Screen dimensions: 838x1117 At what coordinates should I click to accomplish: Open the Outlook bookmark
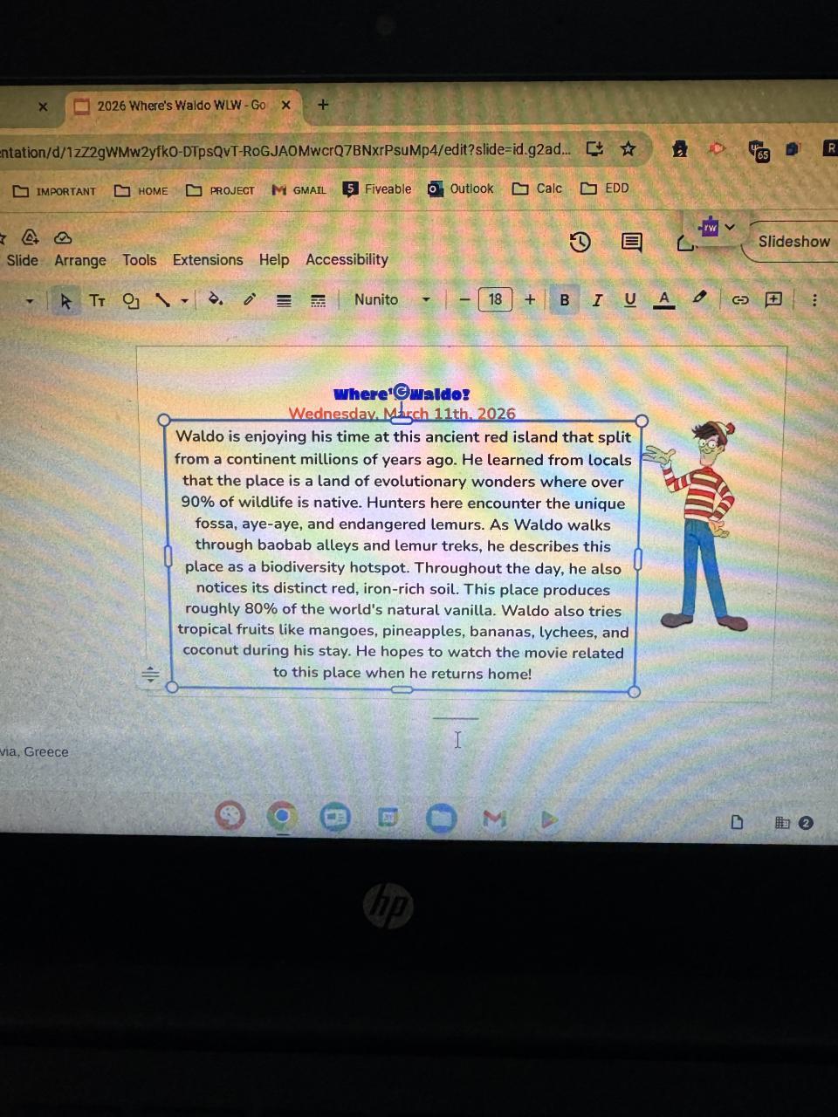(x=461, y=188)
